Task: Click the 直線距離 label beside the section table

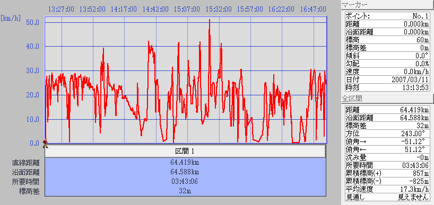Action: click(x=25, y=163)
